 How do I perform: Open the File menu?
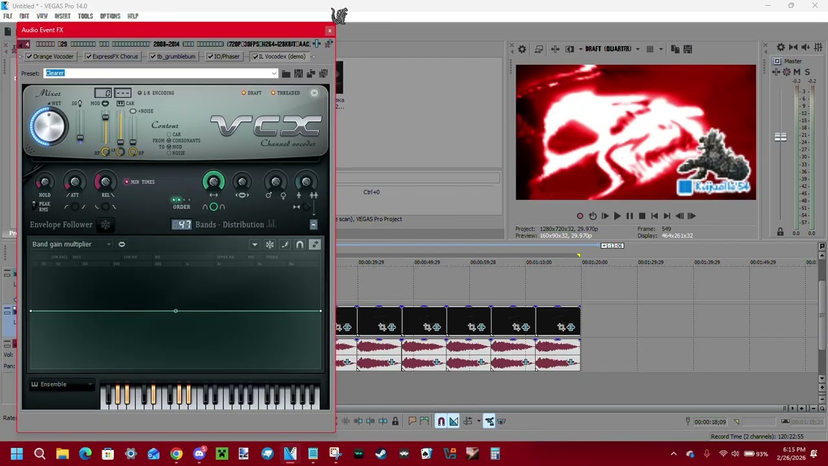(8, 16)
